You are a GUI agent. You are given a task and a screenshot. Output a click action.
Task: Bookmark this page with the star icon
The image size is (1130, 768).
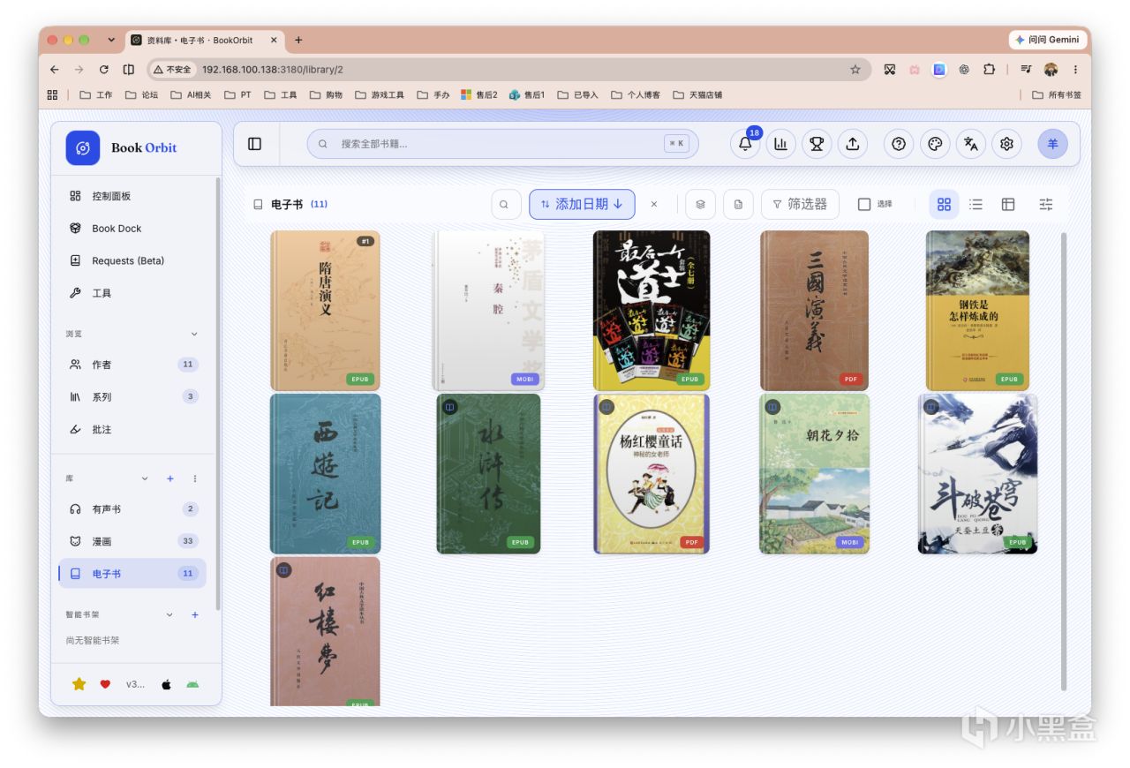855,69
